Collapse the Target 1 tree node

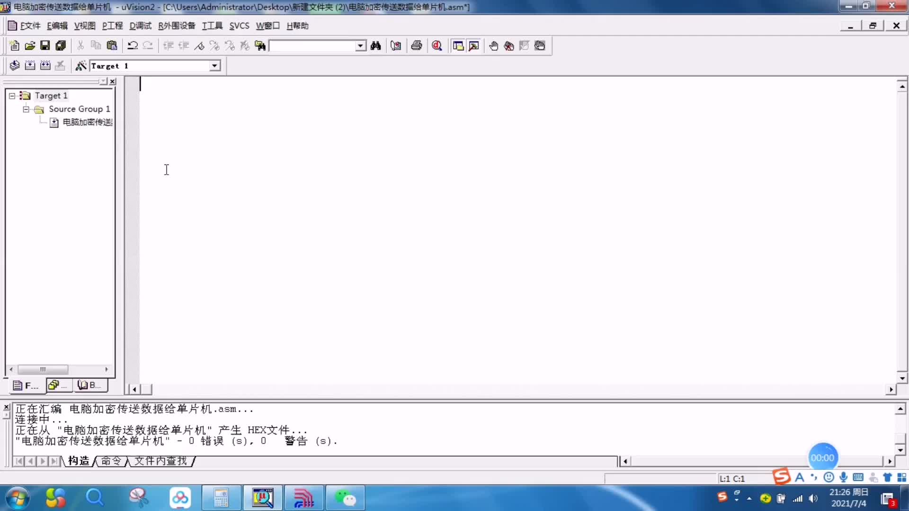(x=12, y=96)
